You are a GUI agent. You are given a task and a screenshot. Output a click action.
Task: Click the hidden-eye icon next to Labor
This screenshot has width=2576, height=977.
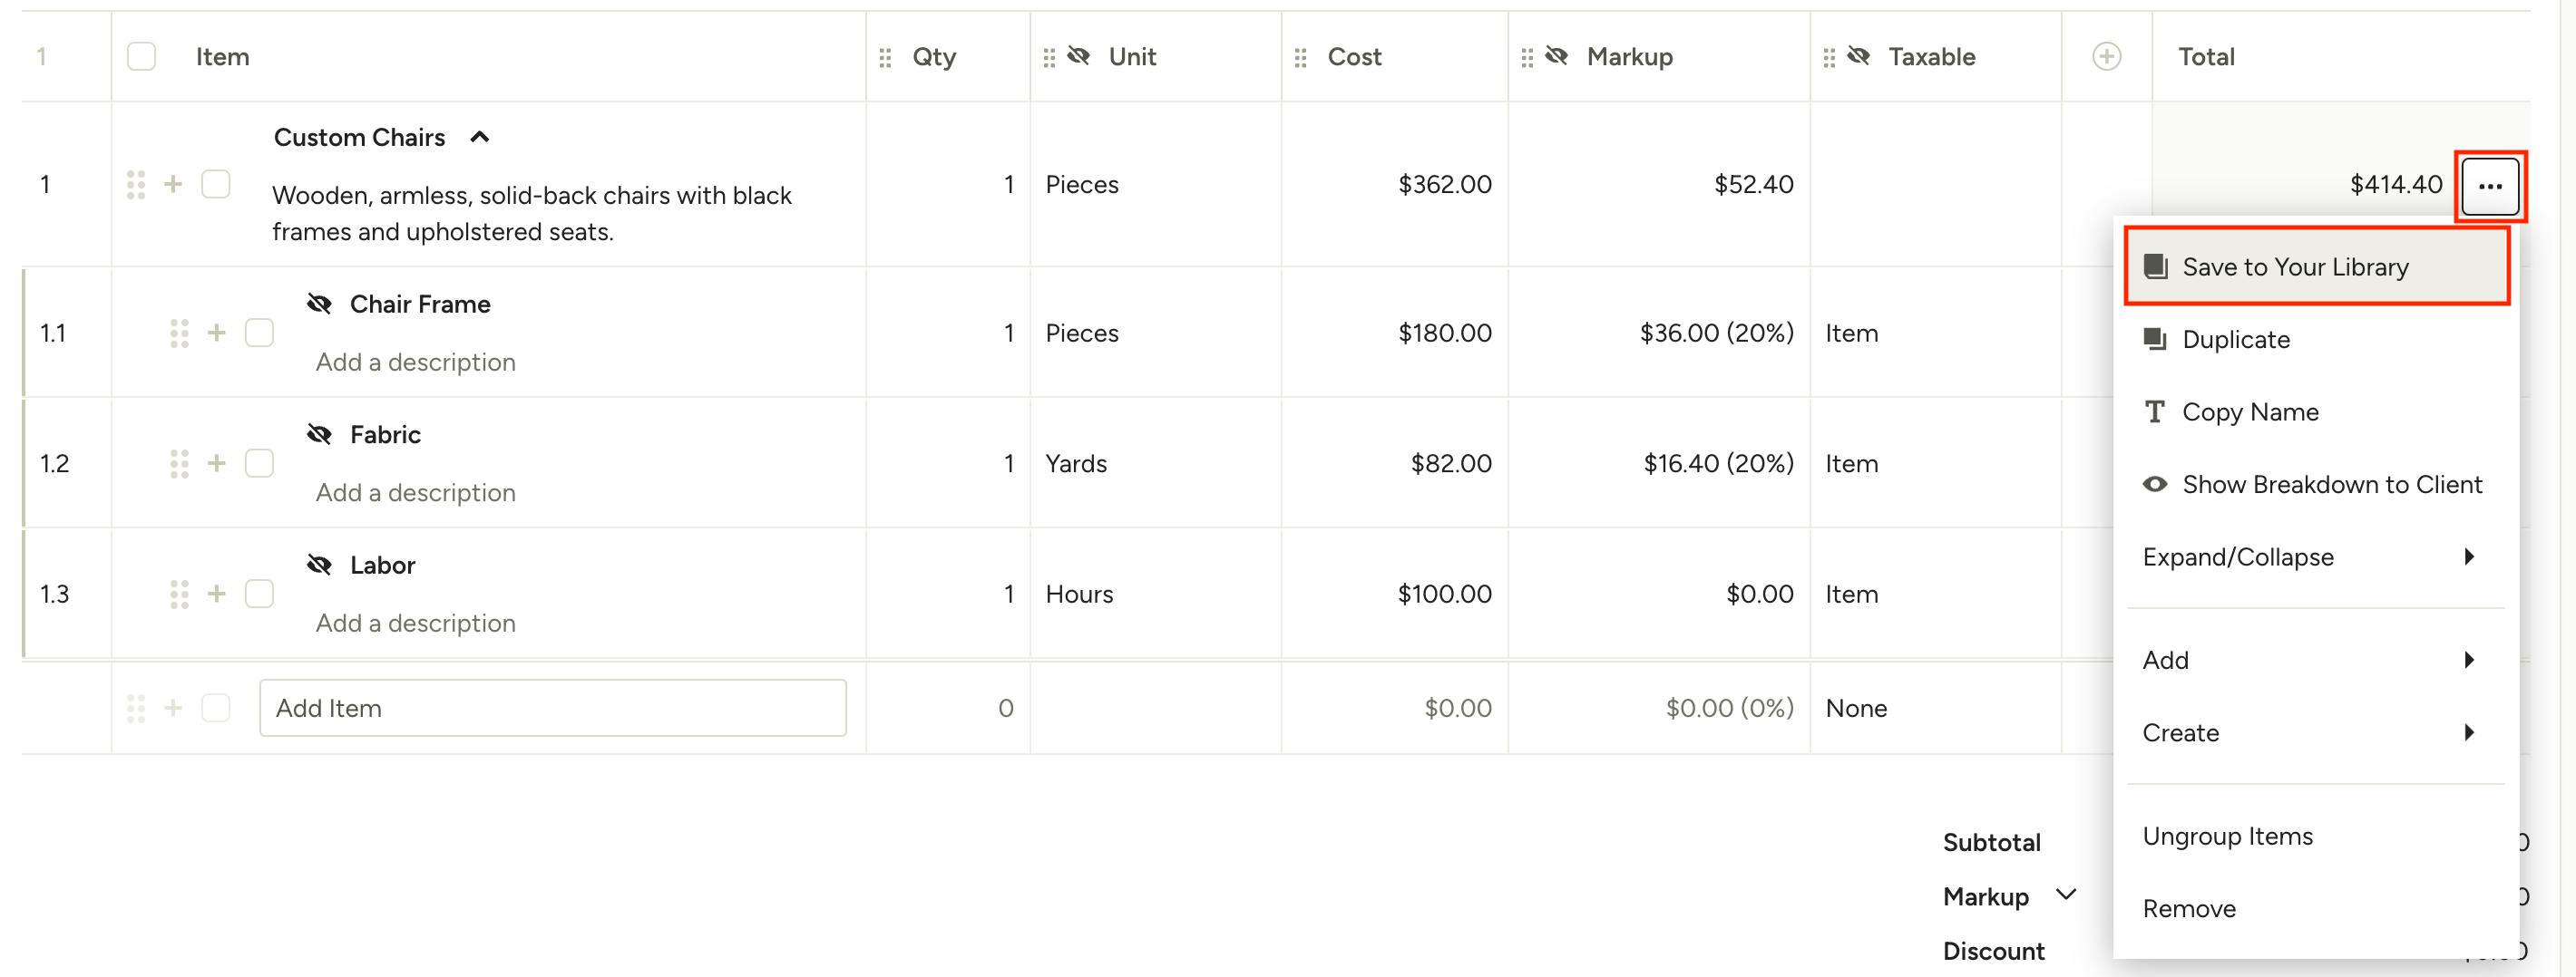point(319,566)
